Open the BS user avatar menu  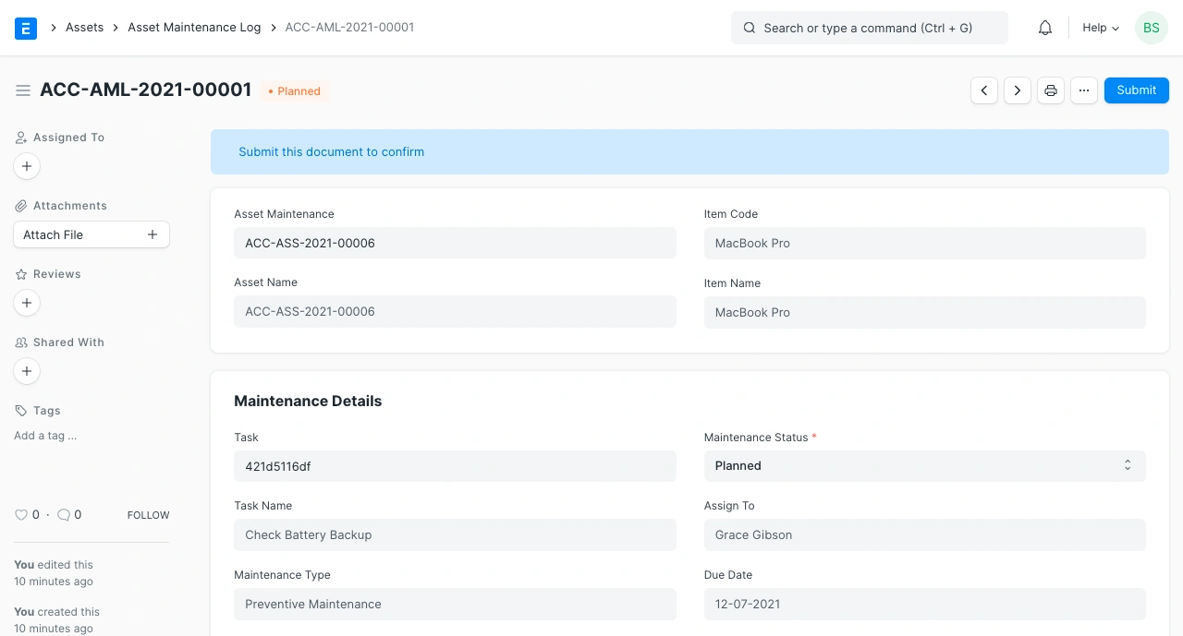point(1151,28)
